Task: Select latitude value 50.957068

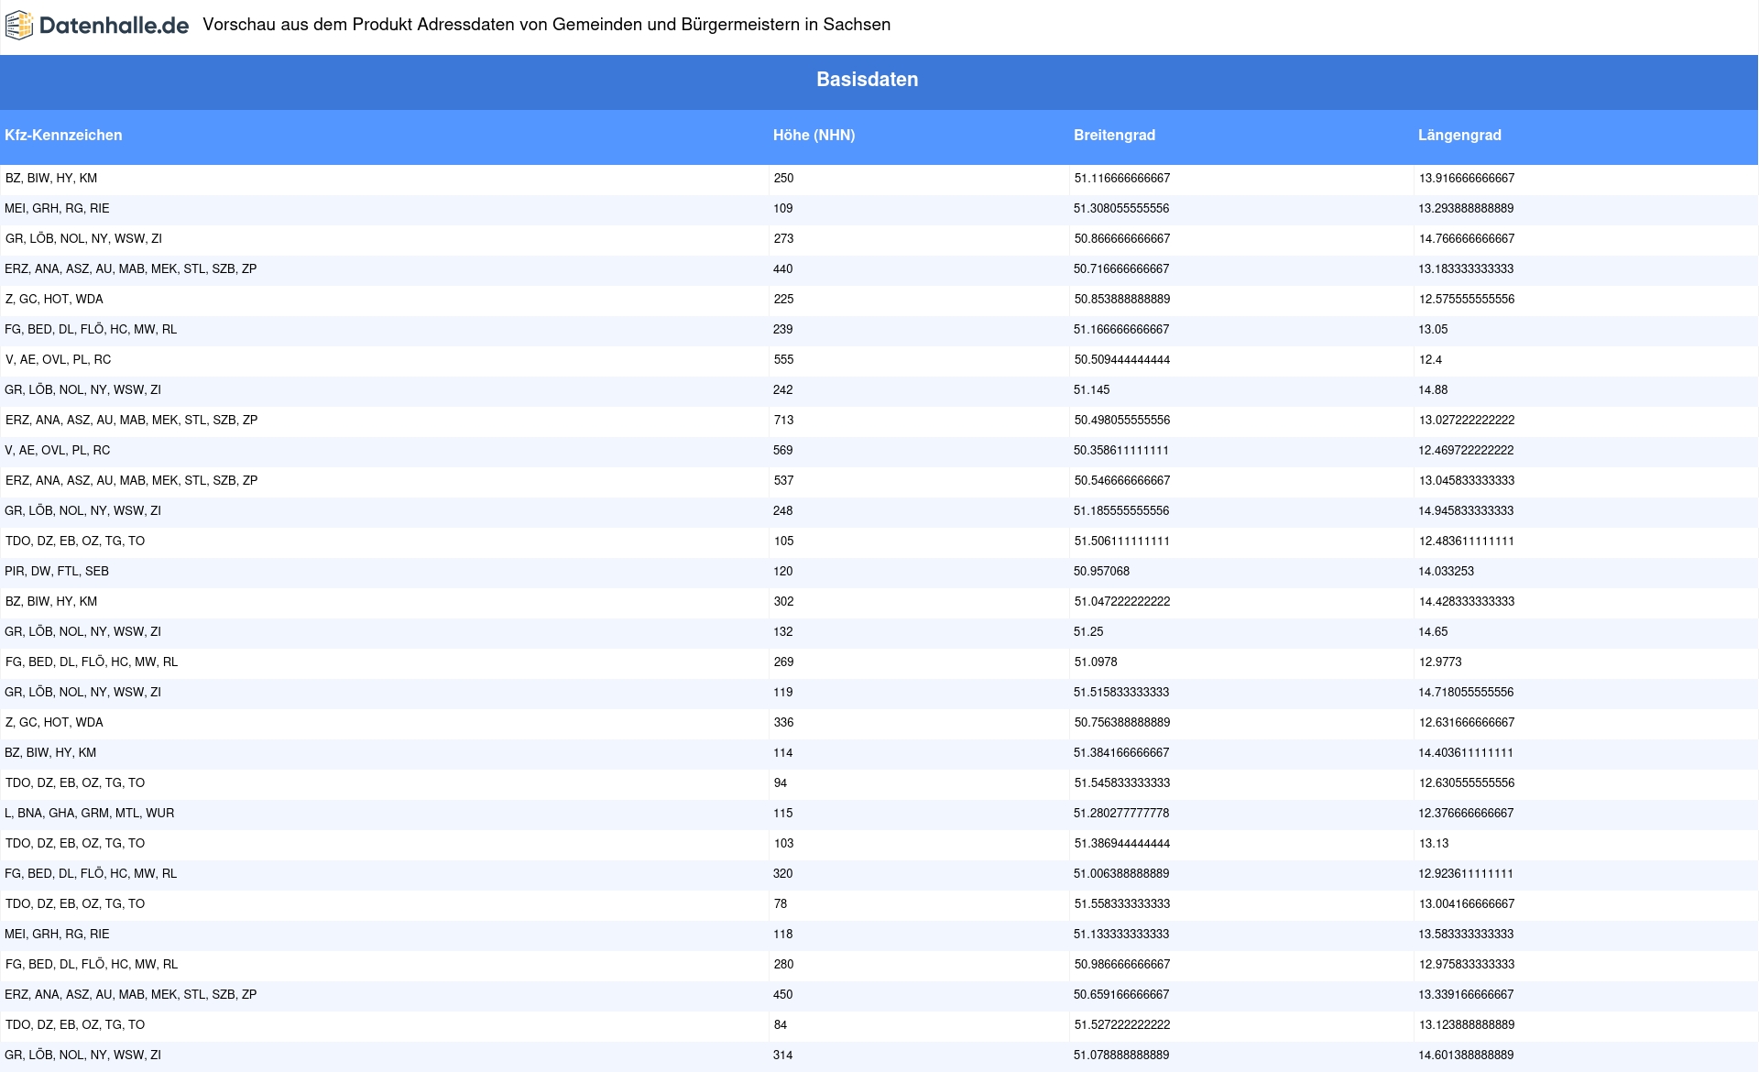Action: pos(1101,572)
